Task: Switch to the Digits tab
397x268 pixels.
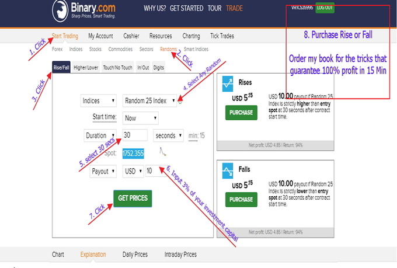Action: 158,67
